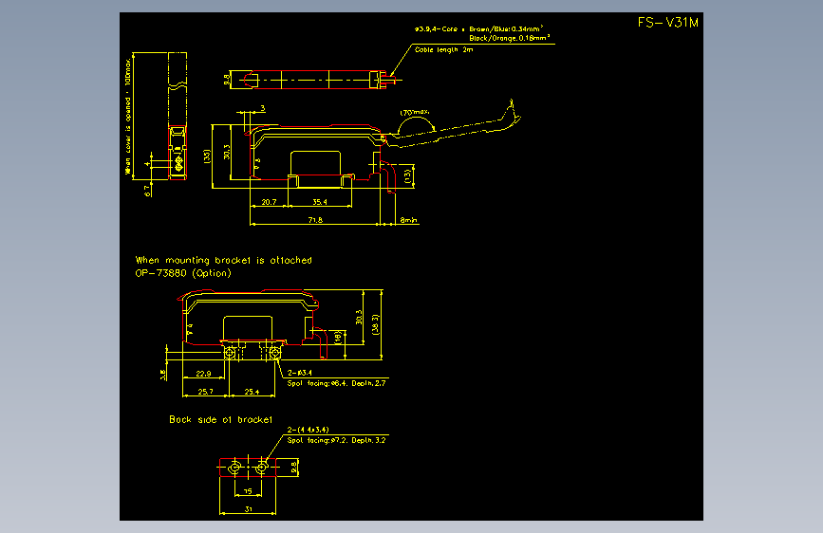Click the FS-V31M model title text
The height and width of the screenshot is (533, 823).
tap(667, 23)
